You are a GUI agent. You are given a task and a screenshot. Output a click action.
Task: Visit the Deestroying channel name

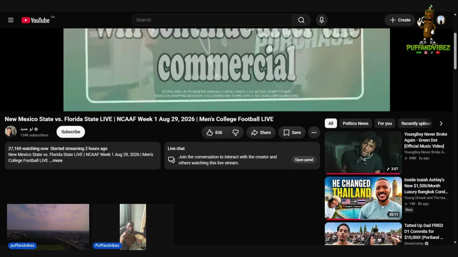coord(414,243)
